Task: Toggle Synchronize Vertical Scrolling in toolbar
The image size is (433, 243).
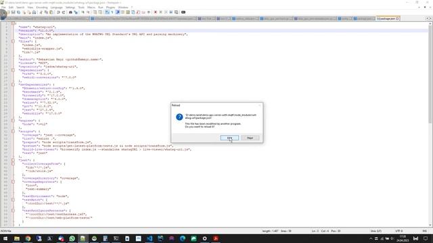Action: [x=95, y=12]
